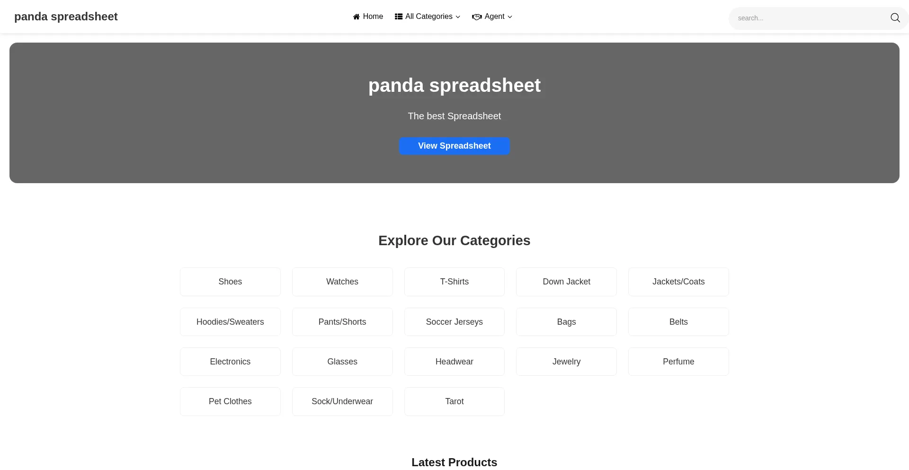Open the panda spreadsheet logo link
This screenshot has height=470, width=909.
pyautogui.click(x=66, y=16)
